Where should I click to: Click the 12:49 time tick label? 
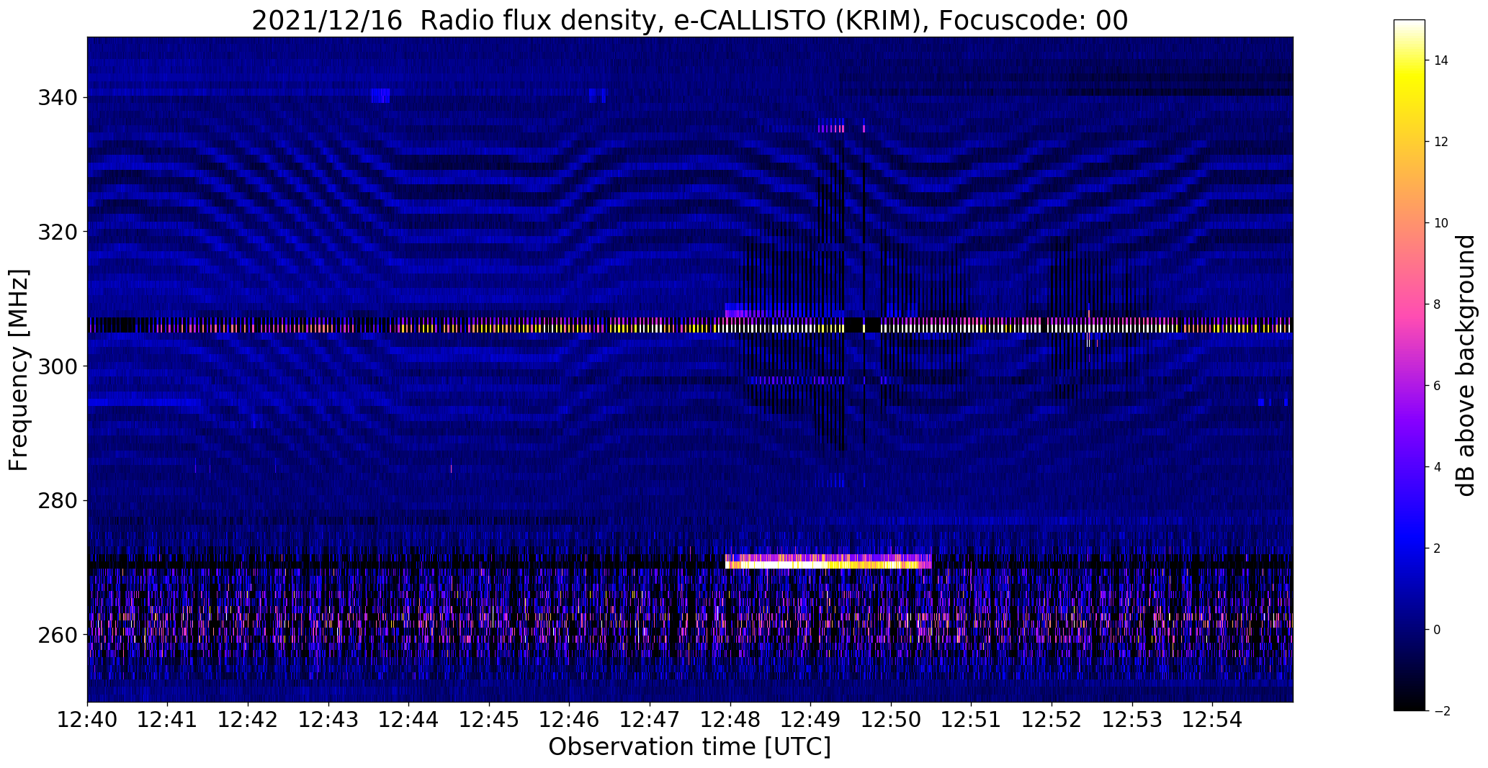[x=811, y=720]
